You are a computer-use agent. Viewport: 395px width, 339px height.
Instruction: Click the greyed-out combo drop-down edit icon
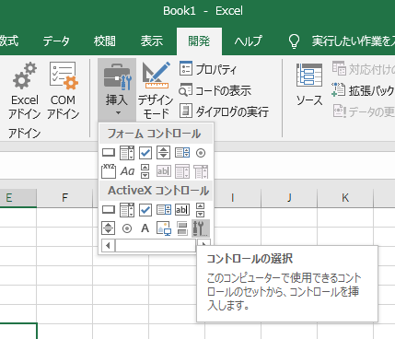(x=201, y=171)
